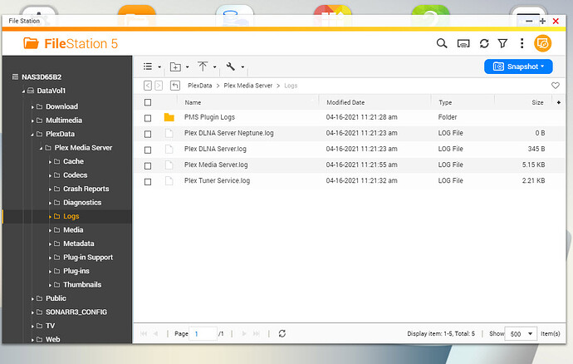The height and width of the screenshot is (364, 573).
Task: Click the add column plus icon
Action: pyautogui.click(x=559, y=102)
